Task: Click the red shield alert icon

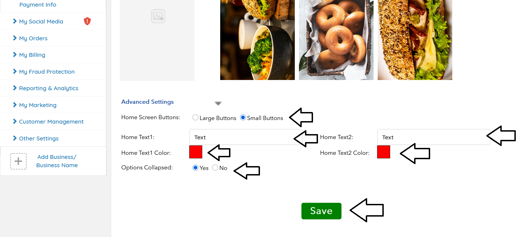Action: (x=87, y=21)
